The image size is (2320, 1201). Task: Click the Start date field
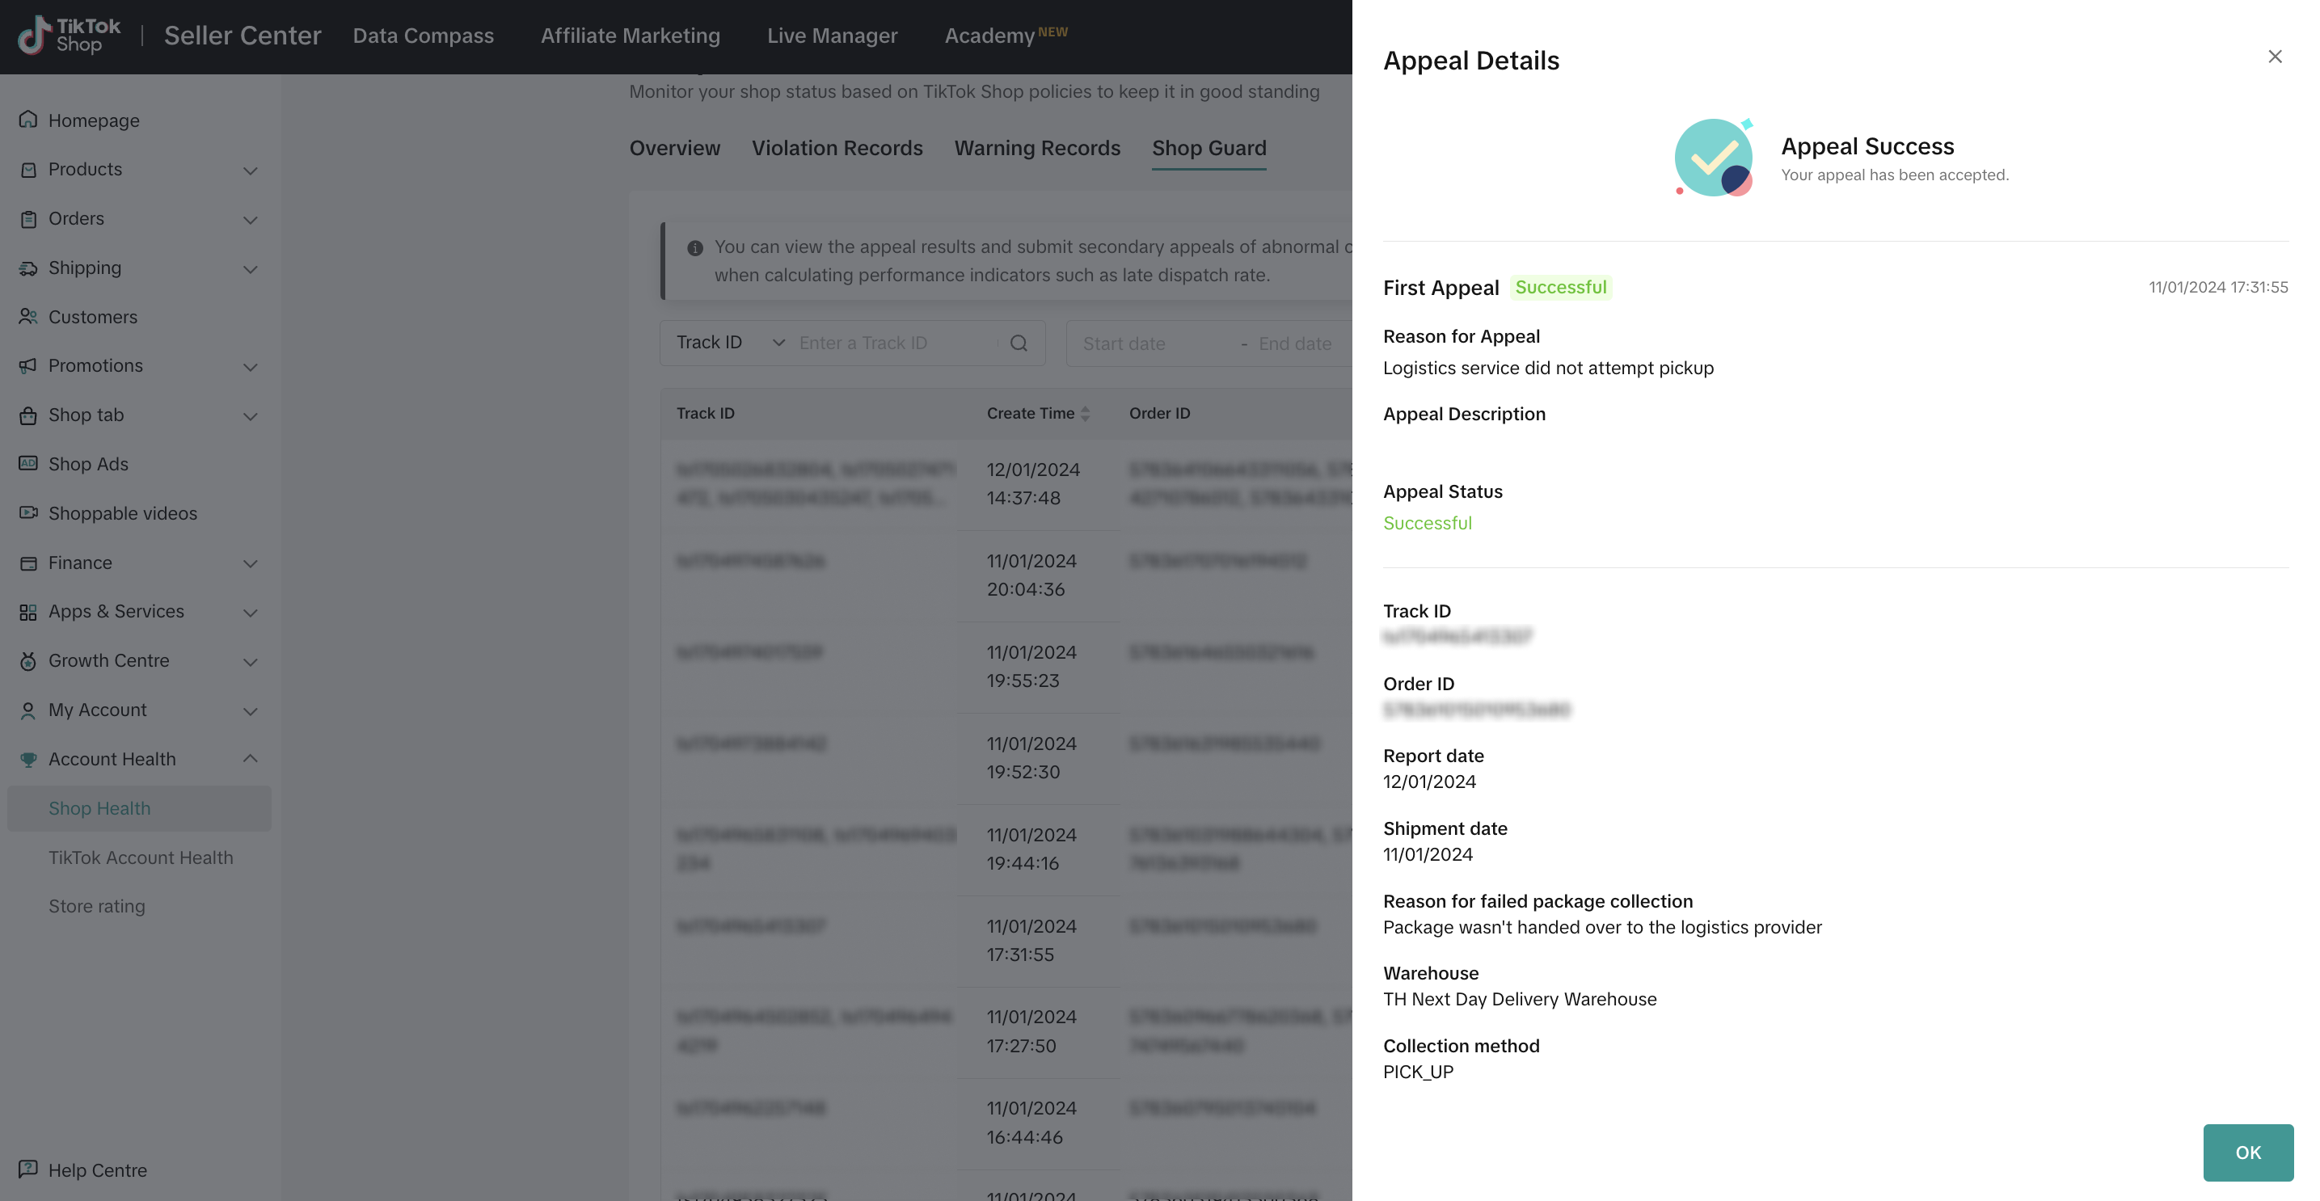[x=1123, y=344]
